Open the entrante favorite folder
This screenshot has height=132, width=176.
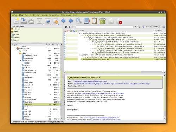pos(15,29)
